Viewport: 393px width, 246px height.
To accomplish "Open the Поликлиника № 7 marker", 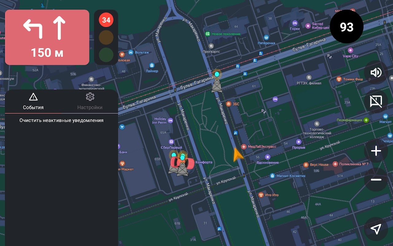I will [335, 164].
